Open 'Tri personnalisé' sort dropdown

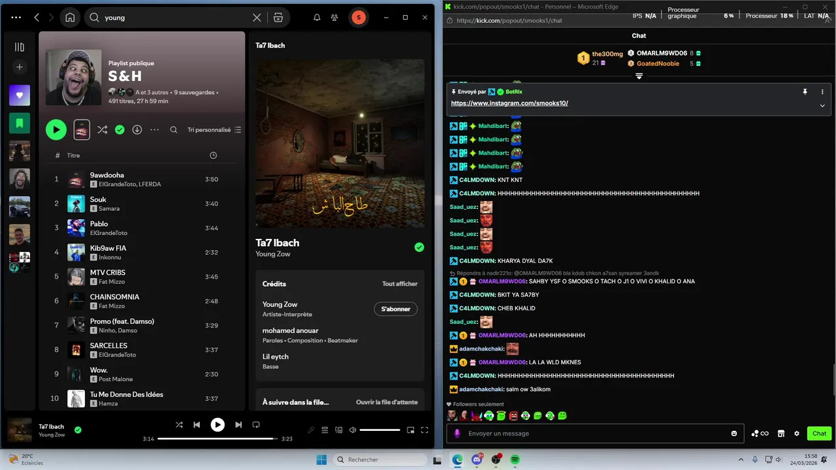[214, 130]
